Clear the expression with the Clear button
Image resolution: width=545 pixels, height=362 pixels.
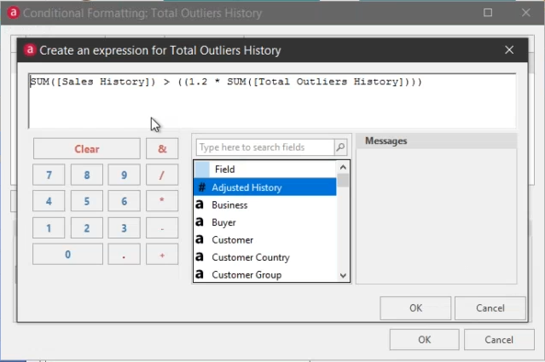tap(87, 148)
